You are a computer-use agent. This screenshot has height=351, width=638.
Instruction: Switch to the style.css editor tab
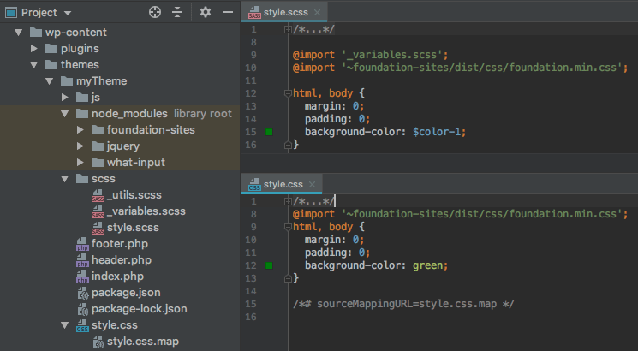(x=277, y=184)
